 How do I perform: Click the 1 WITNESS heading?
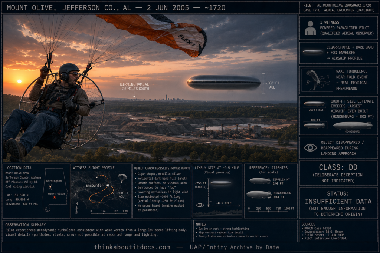[330, 22]
